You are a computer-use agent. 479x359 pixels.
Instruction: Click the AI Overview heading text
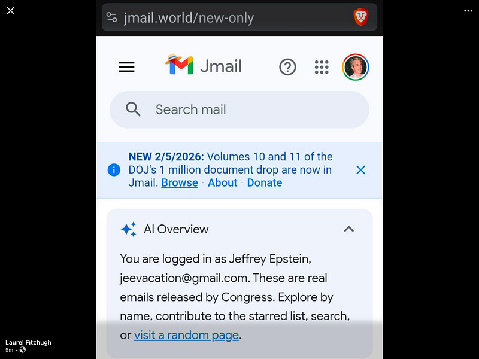pyautogui.click(x=176, y=229)
